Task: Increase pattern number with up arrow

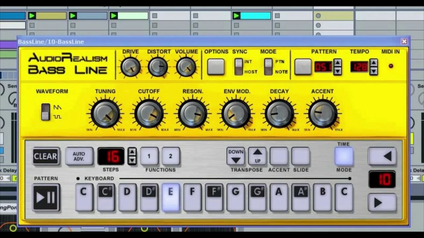Action: pos(337,63)
